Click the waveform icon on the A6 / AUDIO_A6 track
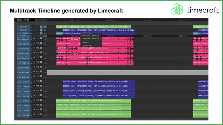Viewport: 223px width, 125px height. click(34, 62)
